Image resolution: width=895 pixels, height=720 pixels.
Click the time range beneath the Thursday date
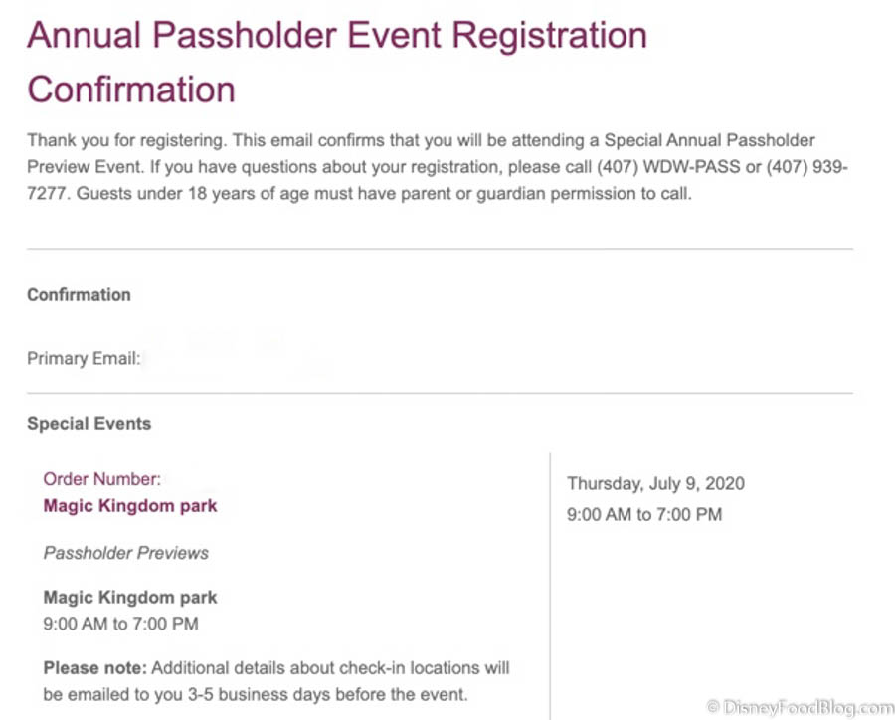pos(644,514)
